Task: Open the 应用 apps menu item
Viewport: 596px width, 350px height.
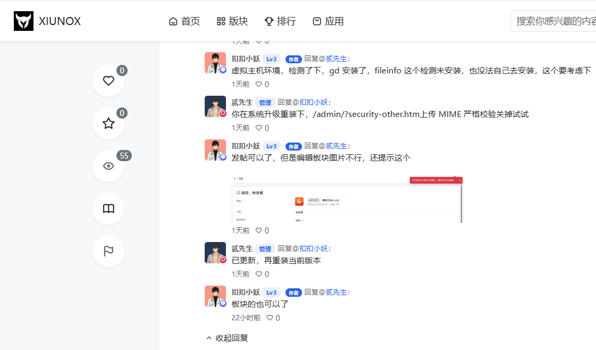Action: tap(328, 21)
